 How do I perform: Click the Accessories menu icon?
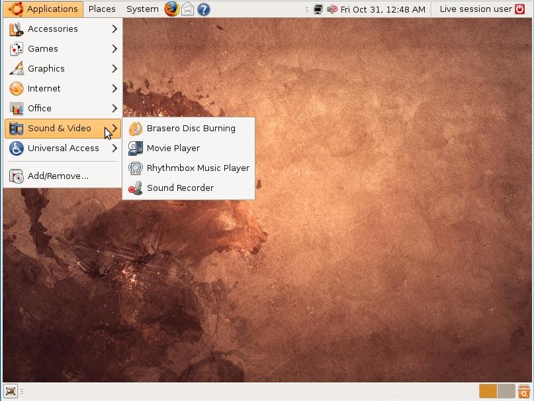point(17,29)
